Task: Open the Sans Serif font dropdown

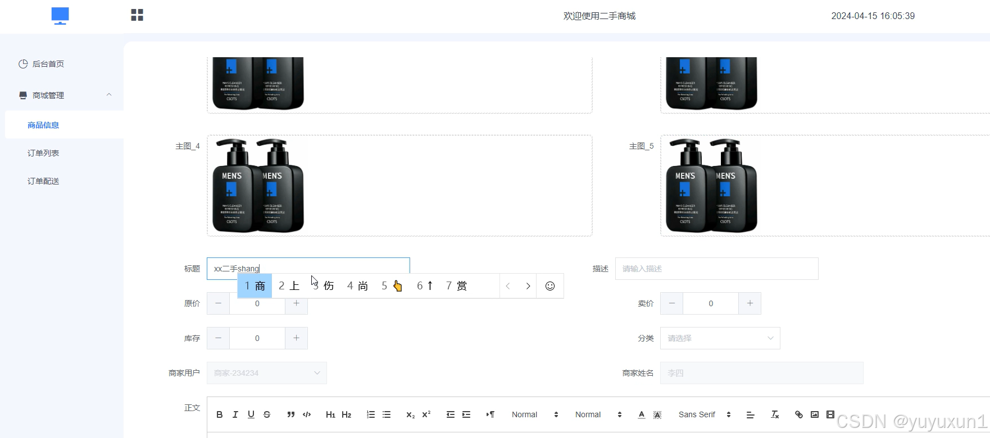Action: click(x=705, y=414)
